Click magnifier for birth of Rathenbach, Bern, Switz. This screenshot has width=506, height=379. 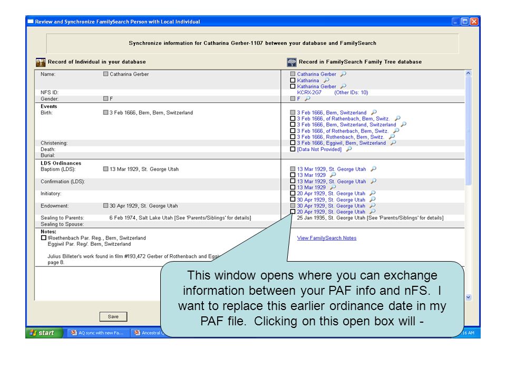pos(397,118)
